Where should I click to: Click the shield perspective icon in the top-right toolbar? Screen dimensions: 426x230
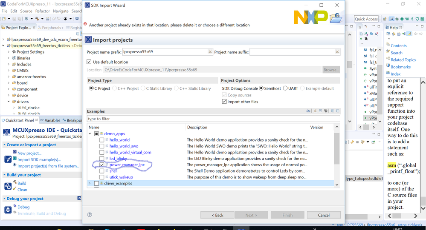[417, 19]
